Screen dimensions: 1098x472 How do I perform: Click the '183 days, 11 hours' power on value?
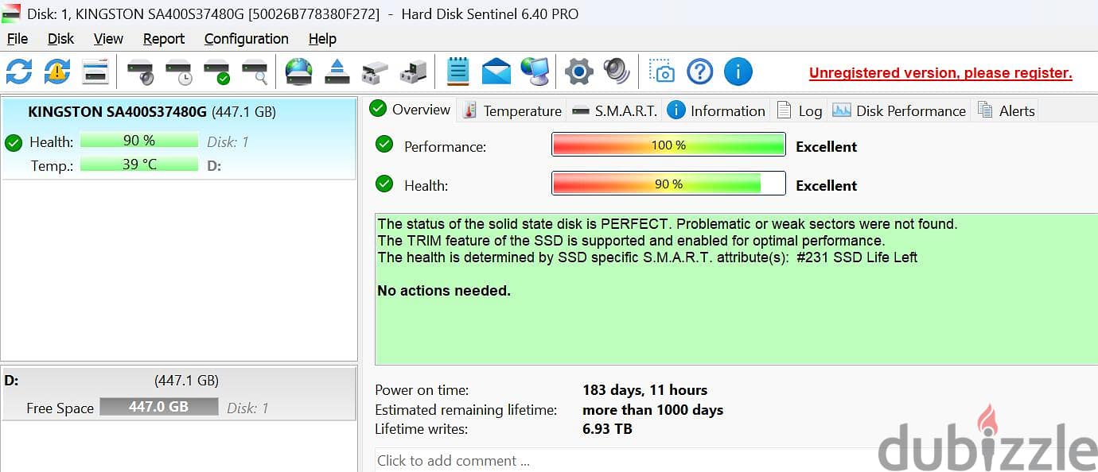644,390
